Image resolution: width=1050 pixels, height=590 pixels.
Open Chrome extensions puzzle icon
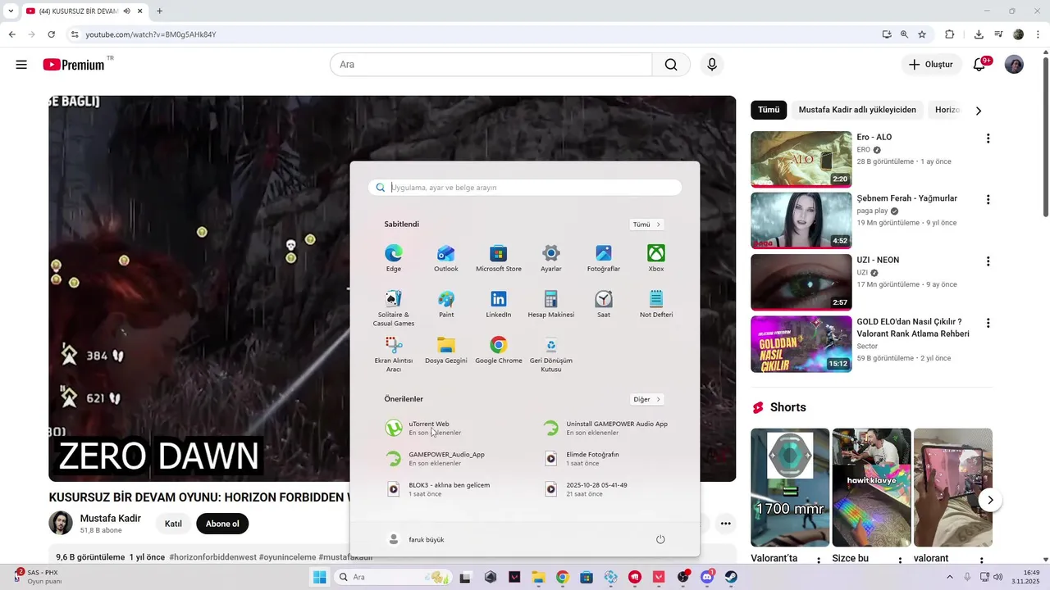pyautogui.click(x=950, y=34)
